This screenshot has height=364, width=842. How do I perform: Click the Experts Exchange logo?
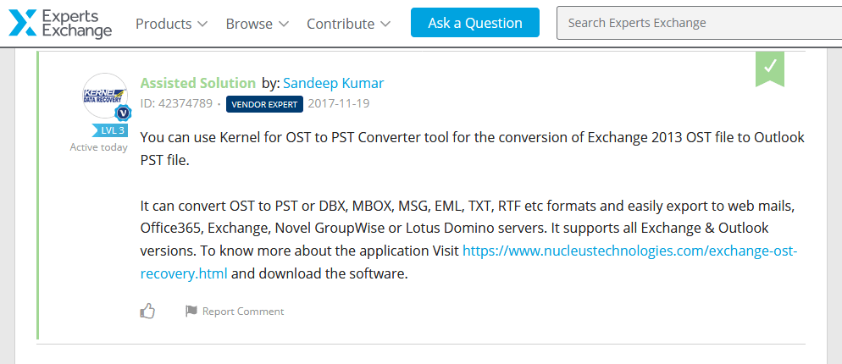60,23
